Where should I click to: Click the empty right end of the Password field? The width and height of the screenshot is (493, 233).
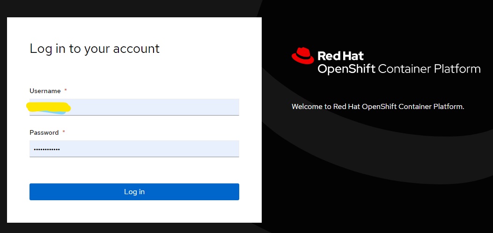click(x=220, y=149)
